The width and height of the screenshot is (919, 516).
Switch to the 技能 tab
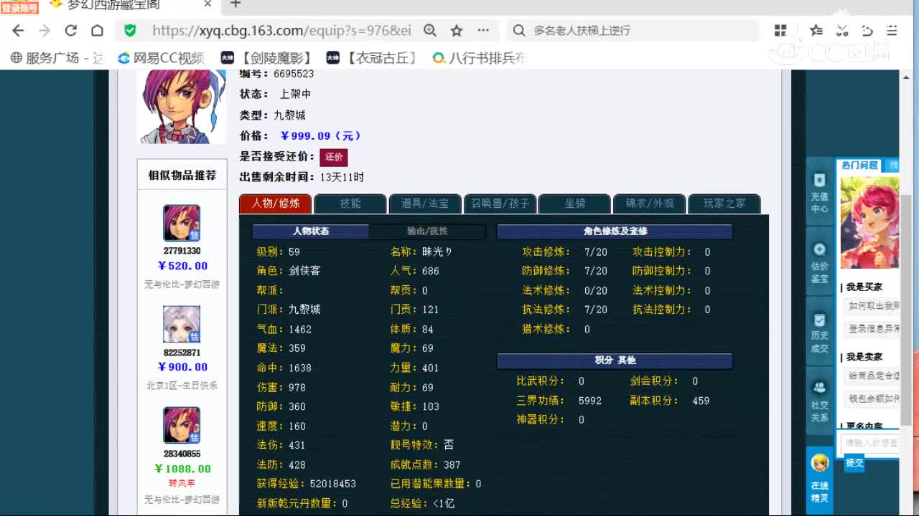coord(350,204)
